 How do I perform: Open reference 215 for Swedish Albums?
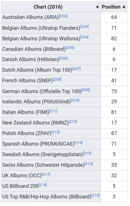(87, 153)
